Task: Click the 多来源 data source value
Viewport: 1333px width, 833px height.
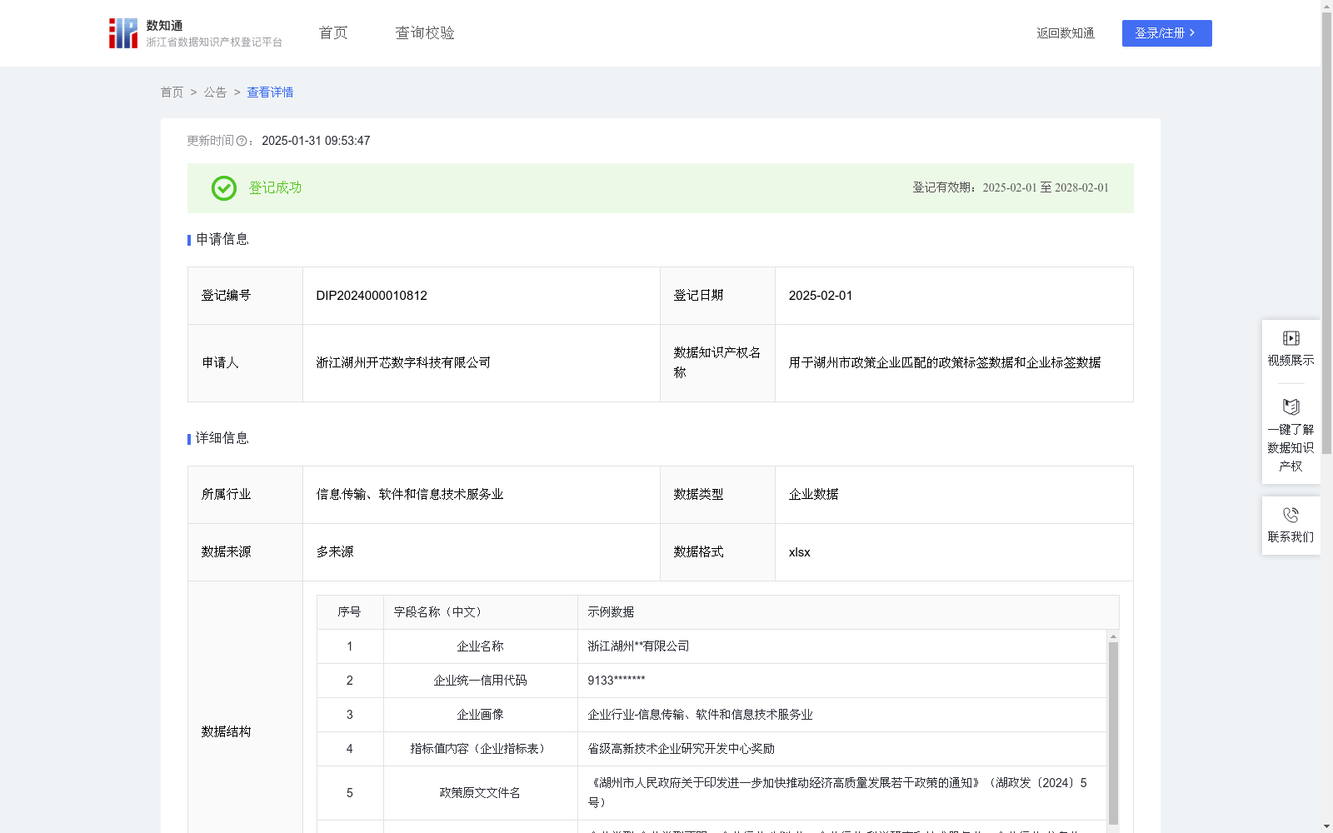Action: (335, 552)
